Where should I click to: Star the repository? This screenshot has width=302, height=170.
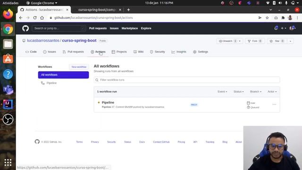pos(277,41)
